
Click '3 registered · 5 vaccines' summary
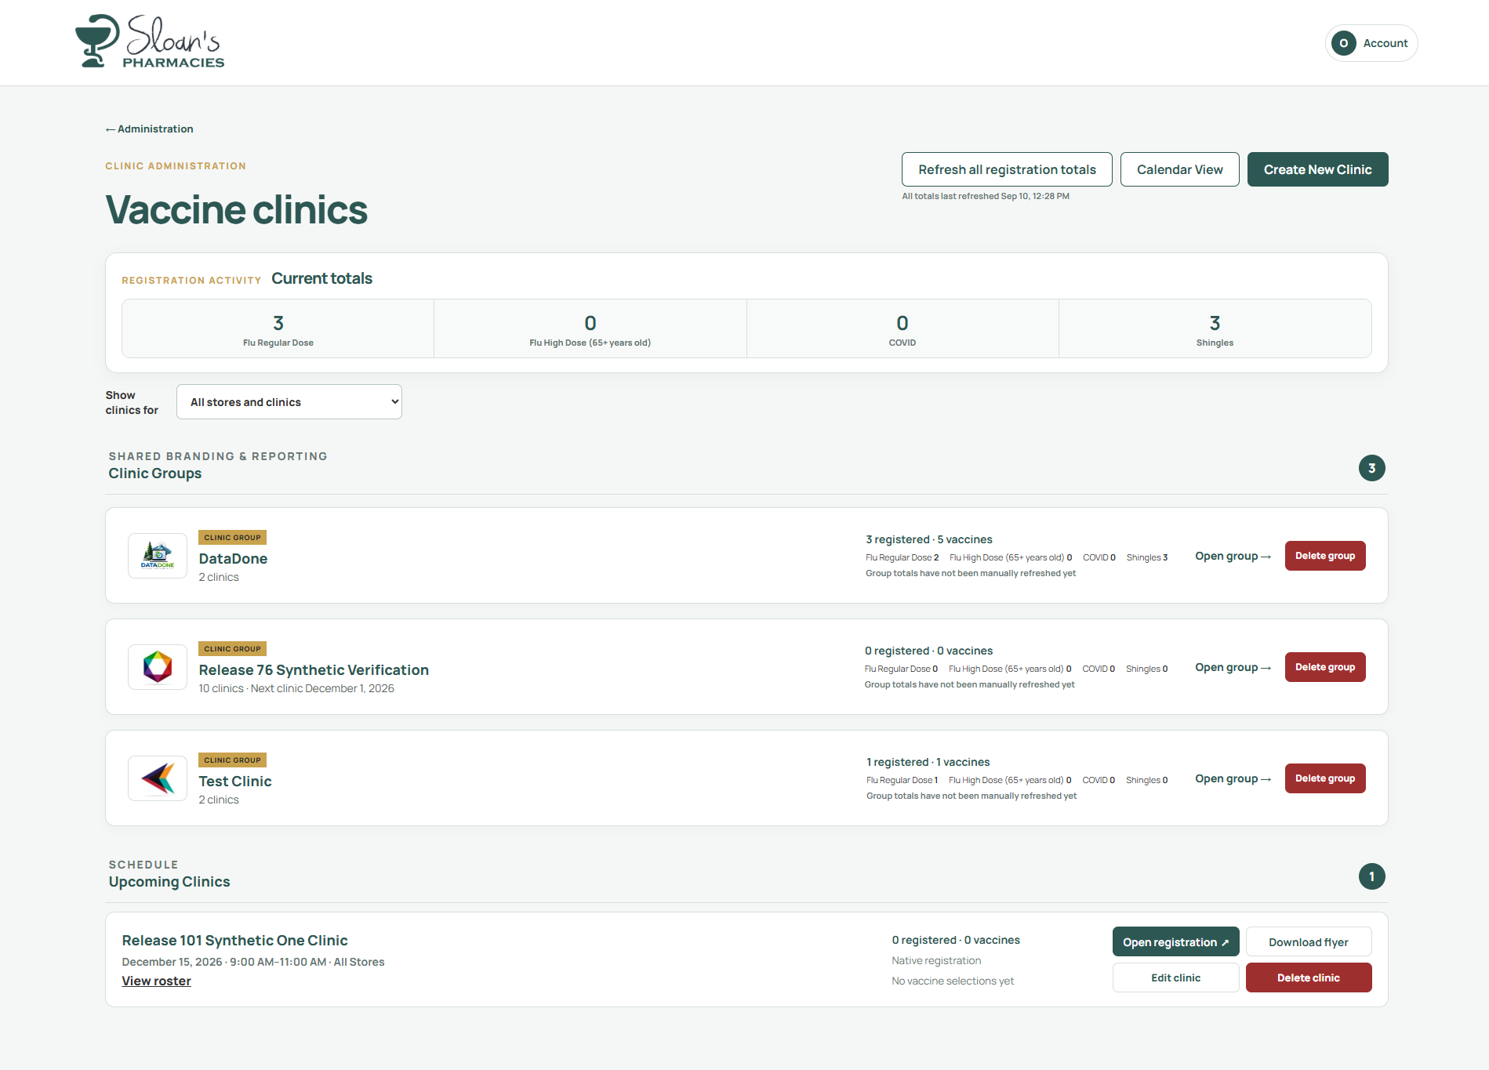point(929,539)
